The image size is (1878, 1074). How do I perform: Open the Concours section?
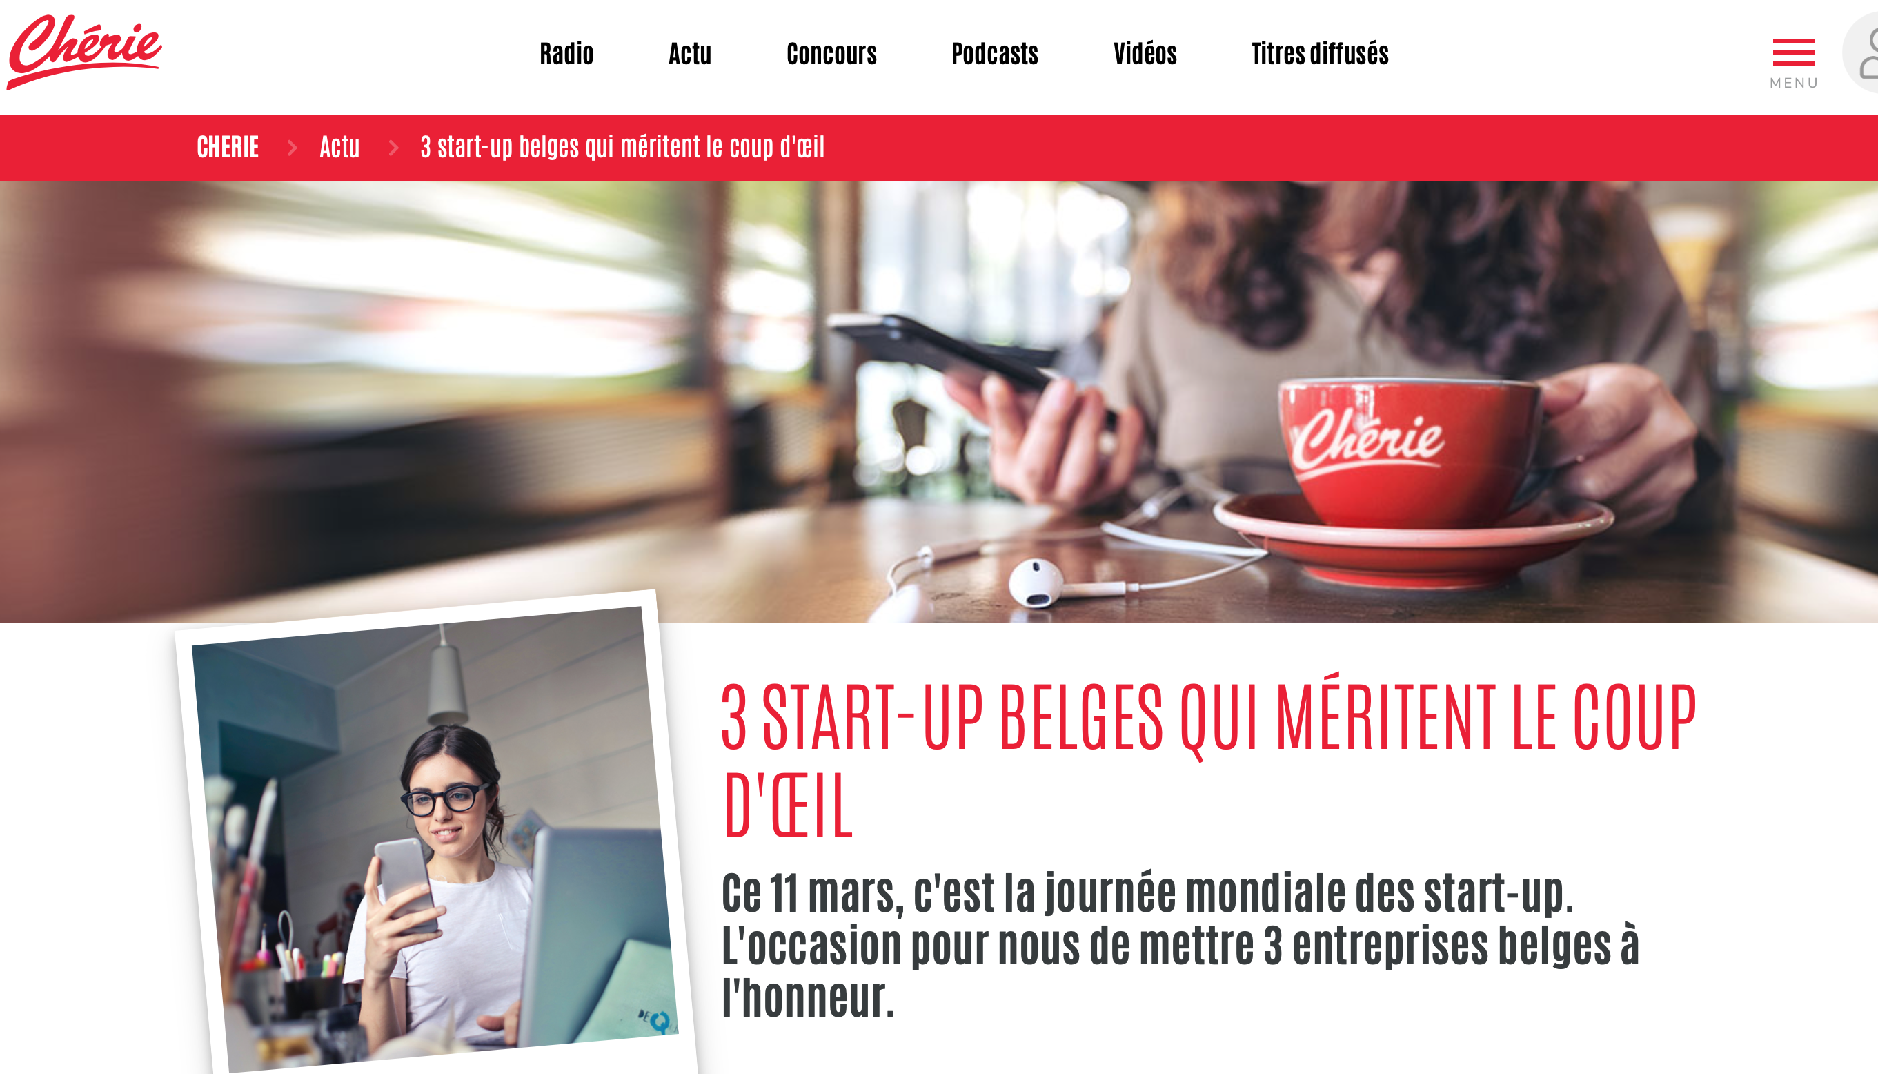[831, 53]
